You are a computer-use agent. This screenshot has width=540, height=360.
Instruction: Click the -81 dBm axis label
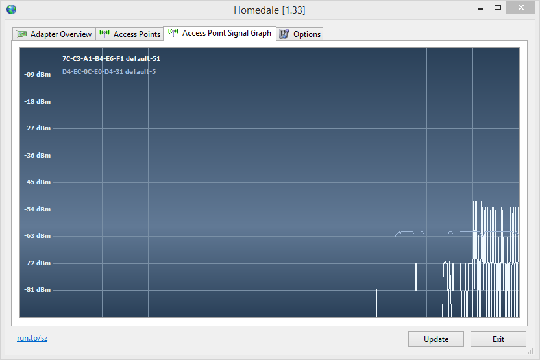coord(37,289)
